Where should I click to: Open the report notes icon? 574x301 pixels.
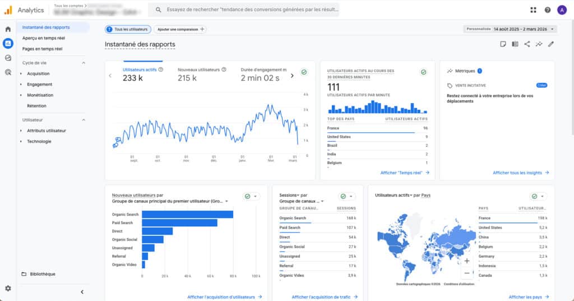click(x=503, y=44)
